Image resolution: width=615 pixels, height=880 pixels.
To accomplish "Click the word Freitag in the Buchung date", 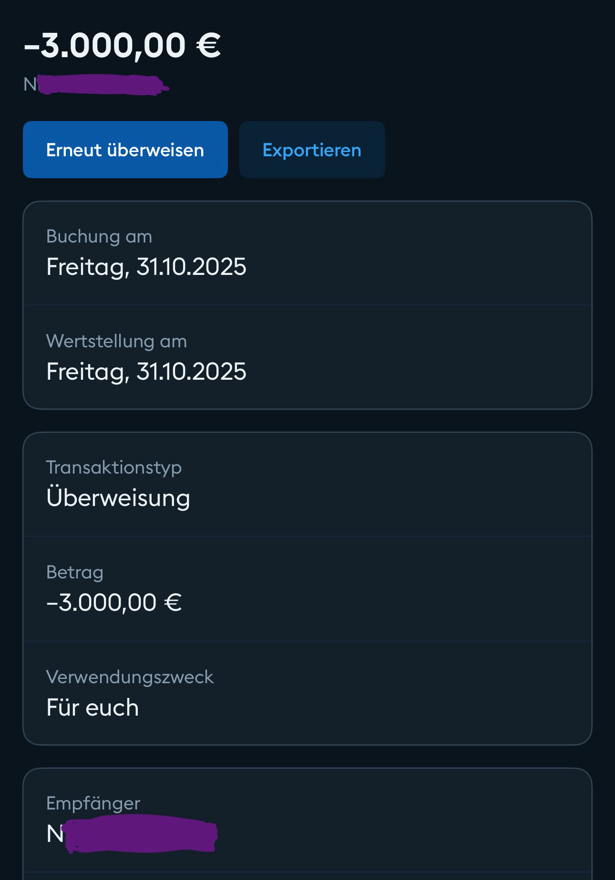I will (x=87, y=266).
